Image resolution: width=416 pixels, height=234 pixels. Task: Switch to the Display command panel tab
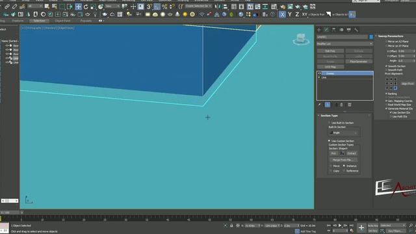pyautogui.click(x=348, y=30)
